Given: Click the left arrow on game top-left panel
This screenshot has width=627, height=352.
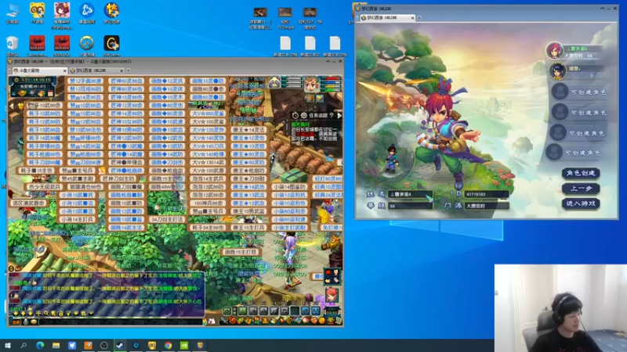Looking at the screenshot, I should point(11,106).
